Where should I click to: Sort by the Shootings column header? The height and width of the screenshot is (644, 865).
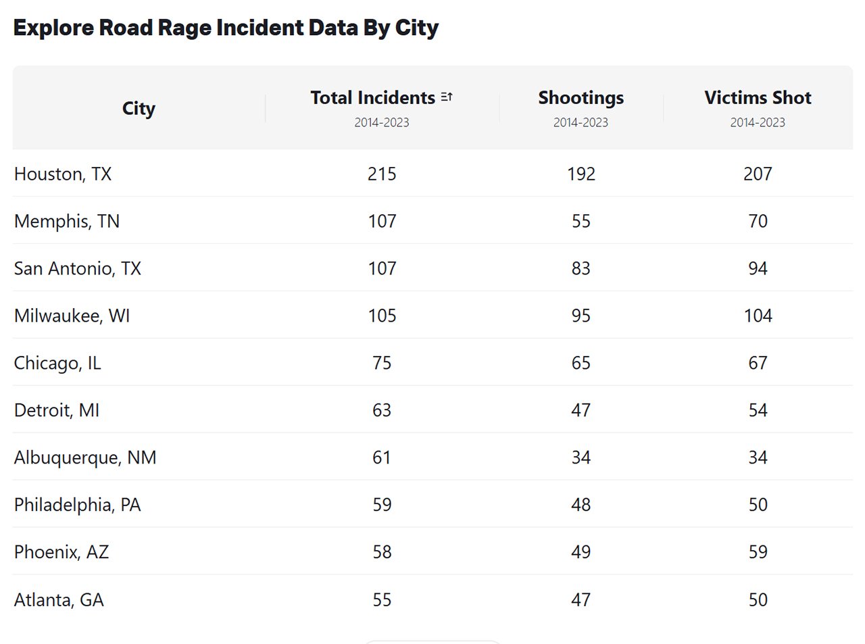coord(580,98)
